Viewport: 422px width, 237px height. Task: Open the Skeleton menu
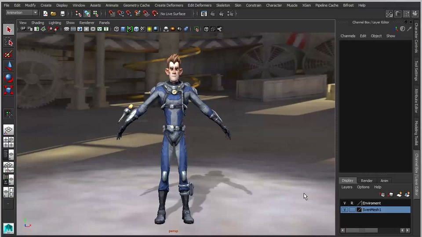[x=223, y=5]
